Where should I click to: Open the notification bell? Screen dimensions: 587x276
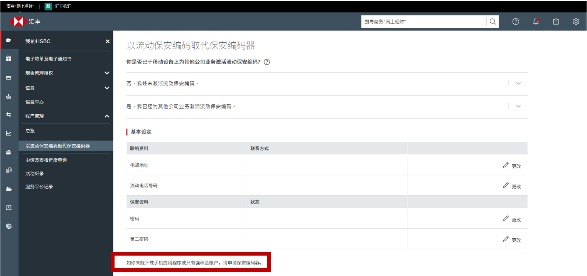536,22
